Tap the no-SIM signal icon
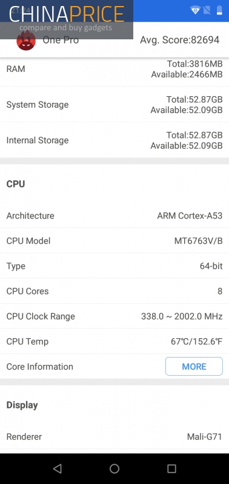Screen dimensions: 229x484 207,10
